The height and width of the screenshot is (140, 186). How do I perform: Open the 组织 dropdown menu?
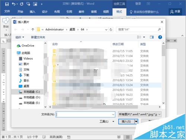20,37
